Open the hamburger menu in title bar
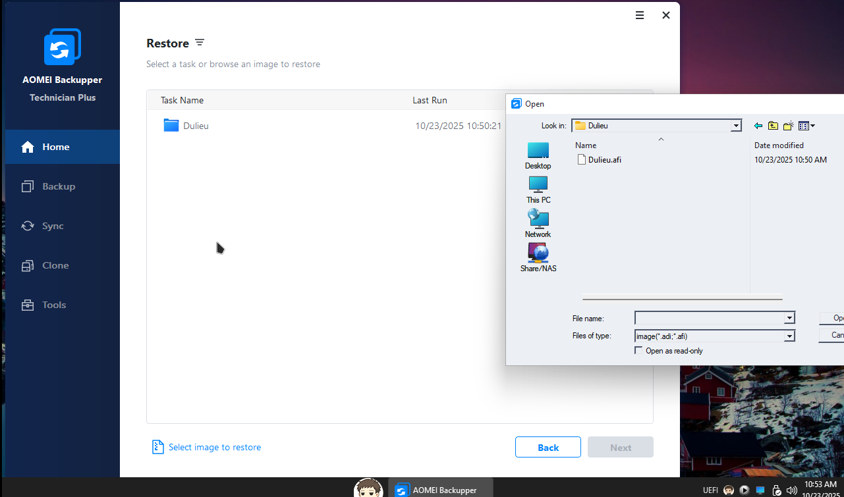Viewport: 844px width, 497px height. tap(640, 15)
